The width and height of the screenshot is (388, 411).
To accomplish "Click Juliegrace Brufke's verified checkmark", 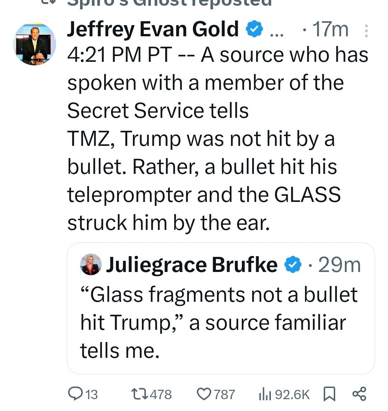I will click(x=293, y=265).
